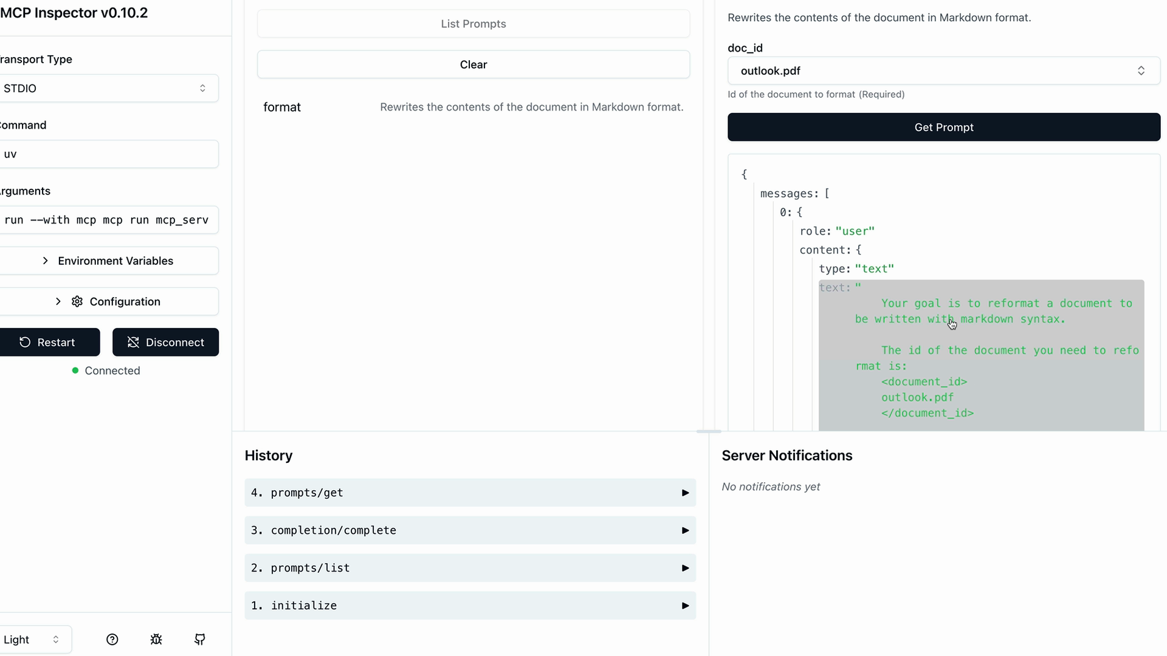
Task: Click the panel resize handle above History
Action: pyautogui.click(x=709, y=431)
